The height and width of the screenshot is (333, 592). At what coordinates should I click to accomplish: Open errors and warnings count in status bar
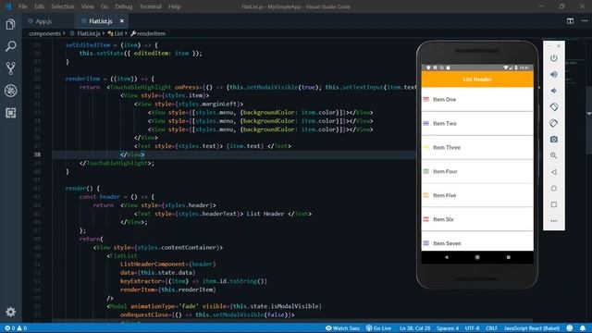16,328
